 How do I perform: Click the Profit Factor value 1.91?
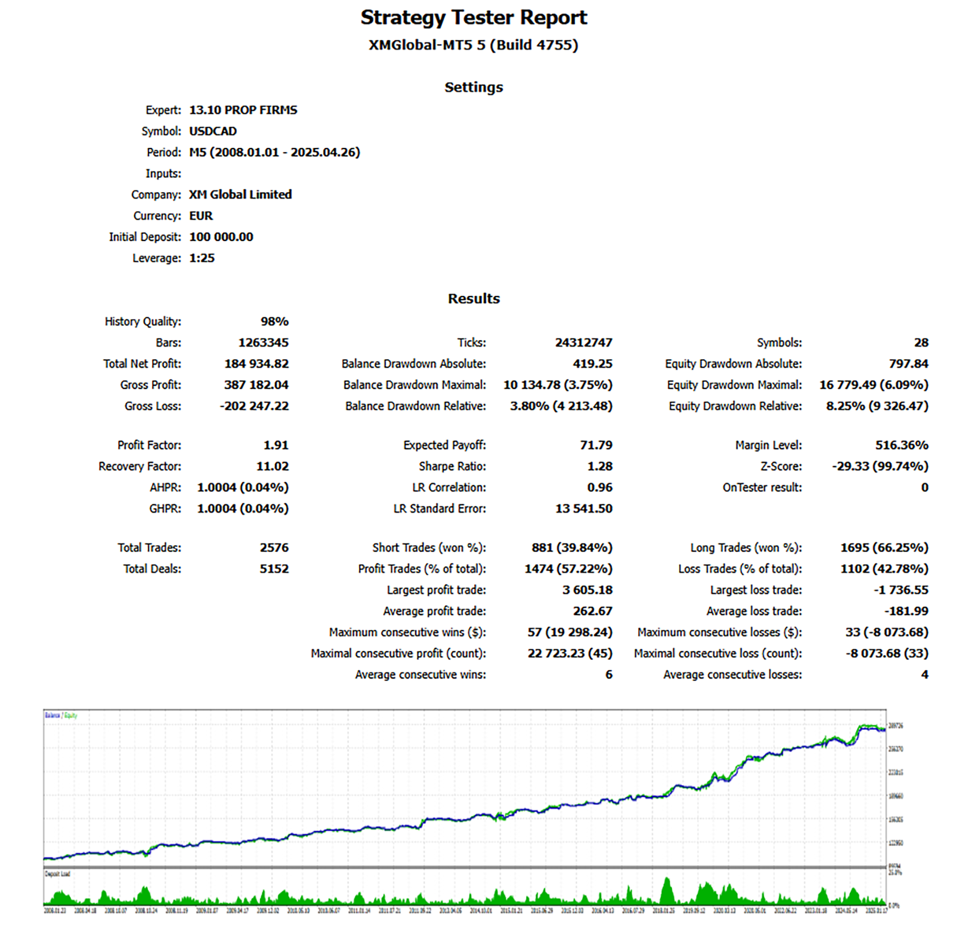[275, 445]
